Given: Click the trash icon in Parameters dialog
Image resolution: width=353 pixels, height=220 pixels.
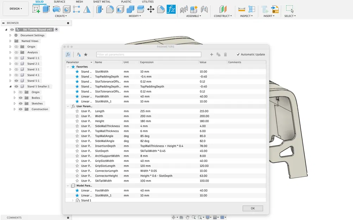Looking at the screenshot, I should click(225, 55).
